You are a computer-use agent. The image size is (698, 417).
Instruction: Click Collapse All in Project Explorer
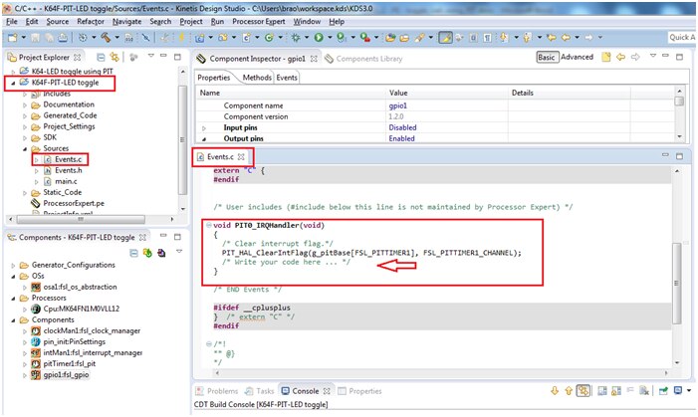pyautogui.click(x=101, y=57)
